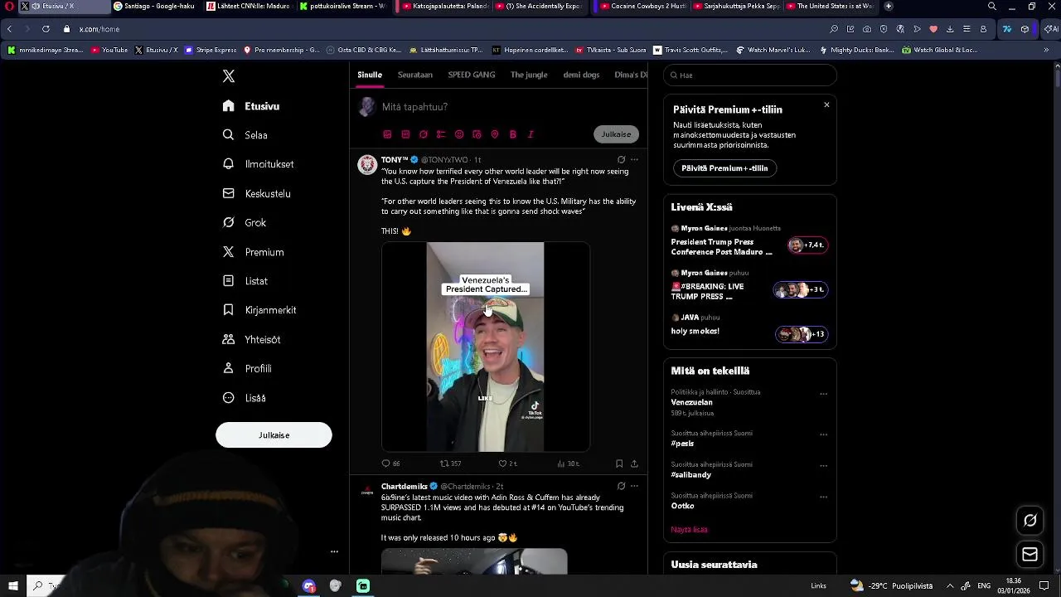Open options for the Ootko trend
Screen dimensions: 1061x597
823,498
